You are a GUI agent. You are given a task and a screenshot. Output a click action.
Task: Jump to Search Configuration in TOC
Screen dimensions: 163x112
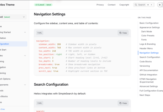150,57
